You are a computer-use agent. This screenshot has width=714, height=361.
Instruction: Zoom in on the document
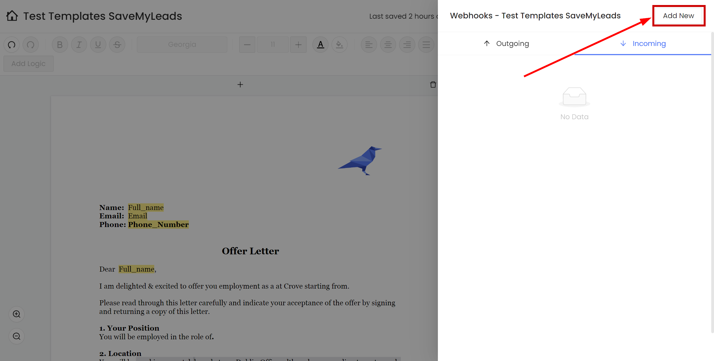(x=17, y=314)
